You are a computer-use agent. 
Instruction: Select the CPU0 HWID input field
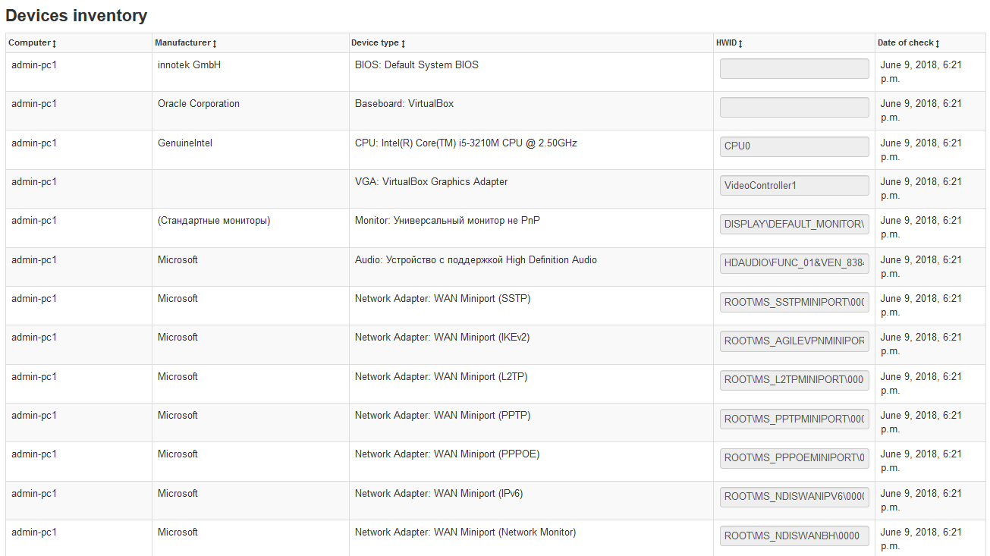pos(794,146)
